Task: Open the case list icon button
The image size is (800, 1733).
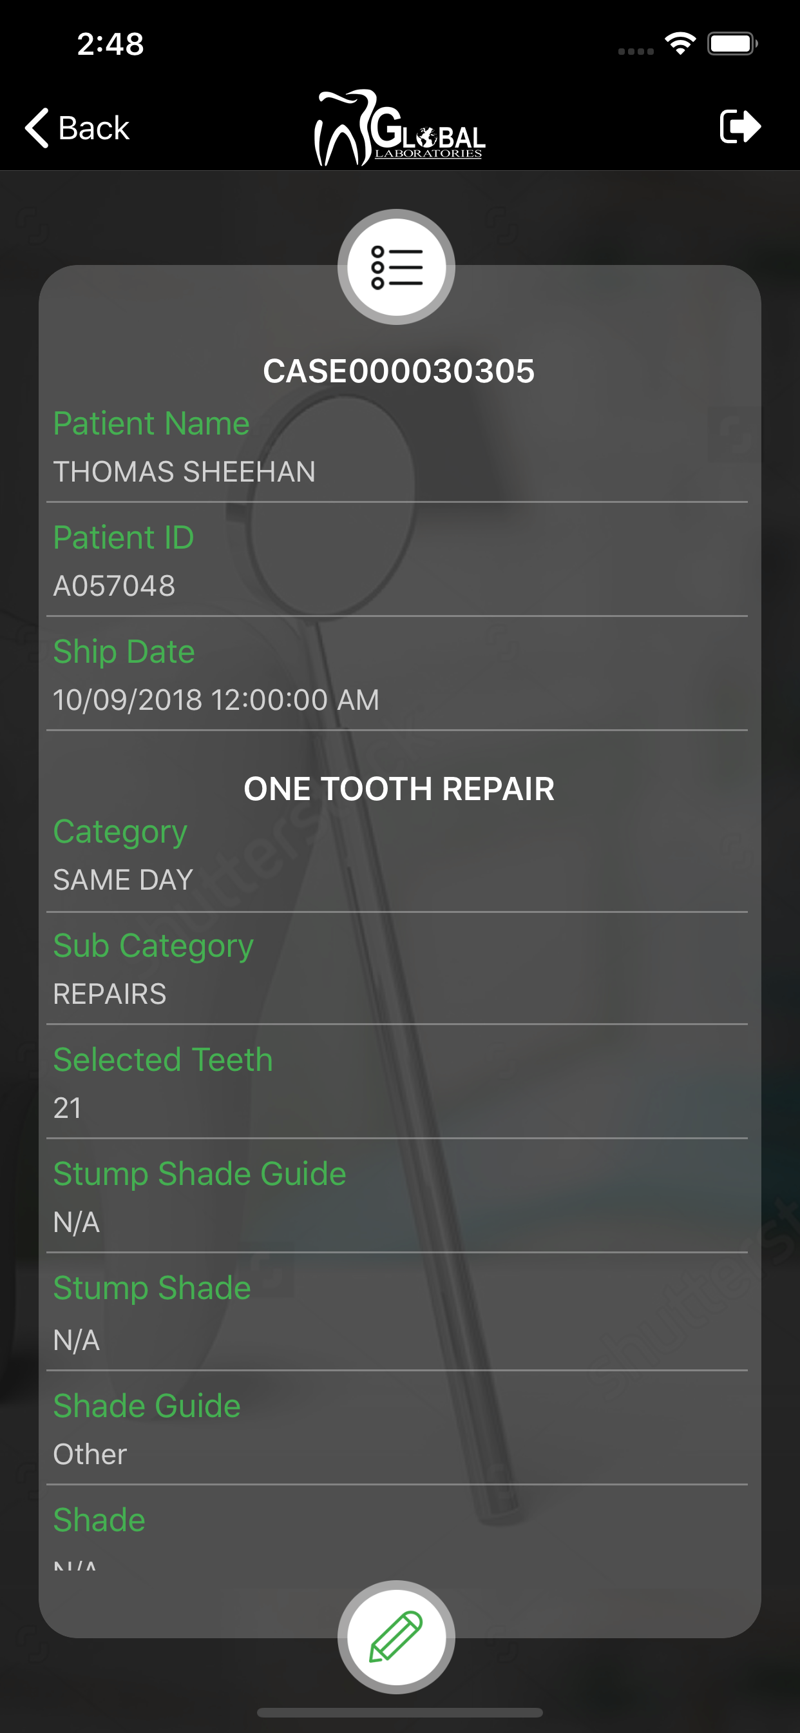Action: 396,266
